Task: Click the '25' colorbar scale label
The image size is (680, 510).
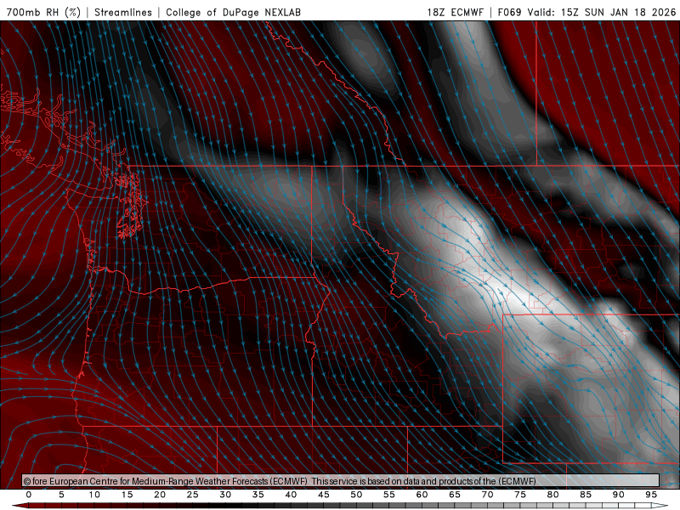Action: (193, 495)
